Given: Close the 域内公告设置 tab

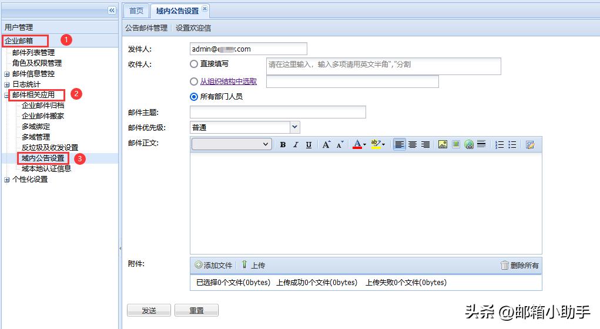Looking at the screenshot, I should [205, 8].
